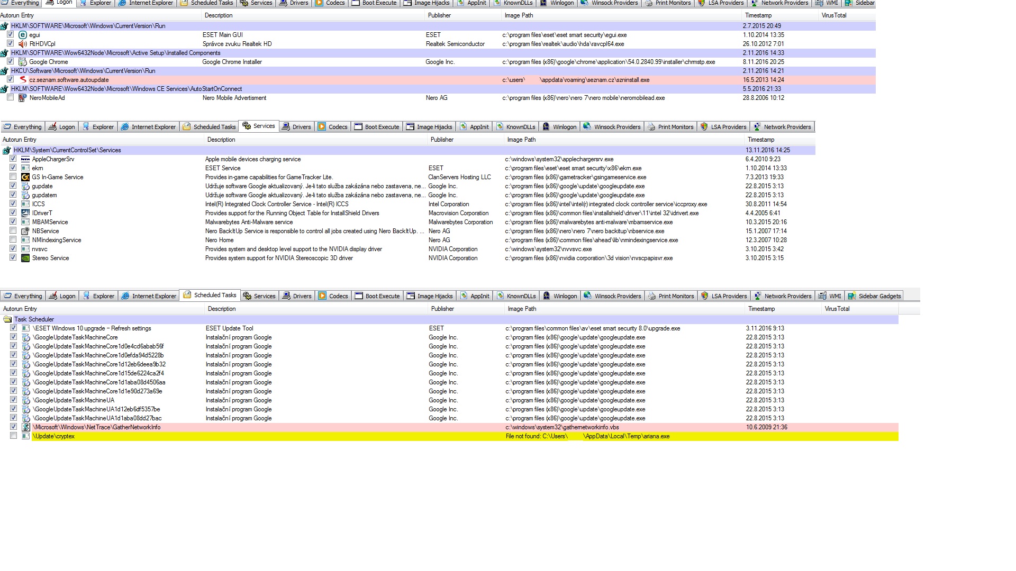Disable the AppleChargerSrv service checkbox
The width and height of the screenshot is (1016, 571).
click(x=13, y=159)
